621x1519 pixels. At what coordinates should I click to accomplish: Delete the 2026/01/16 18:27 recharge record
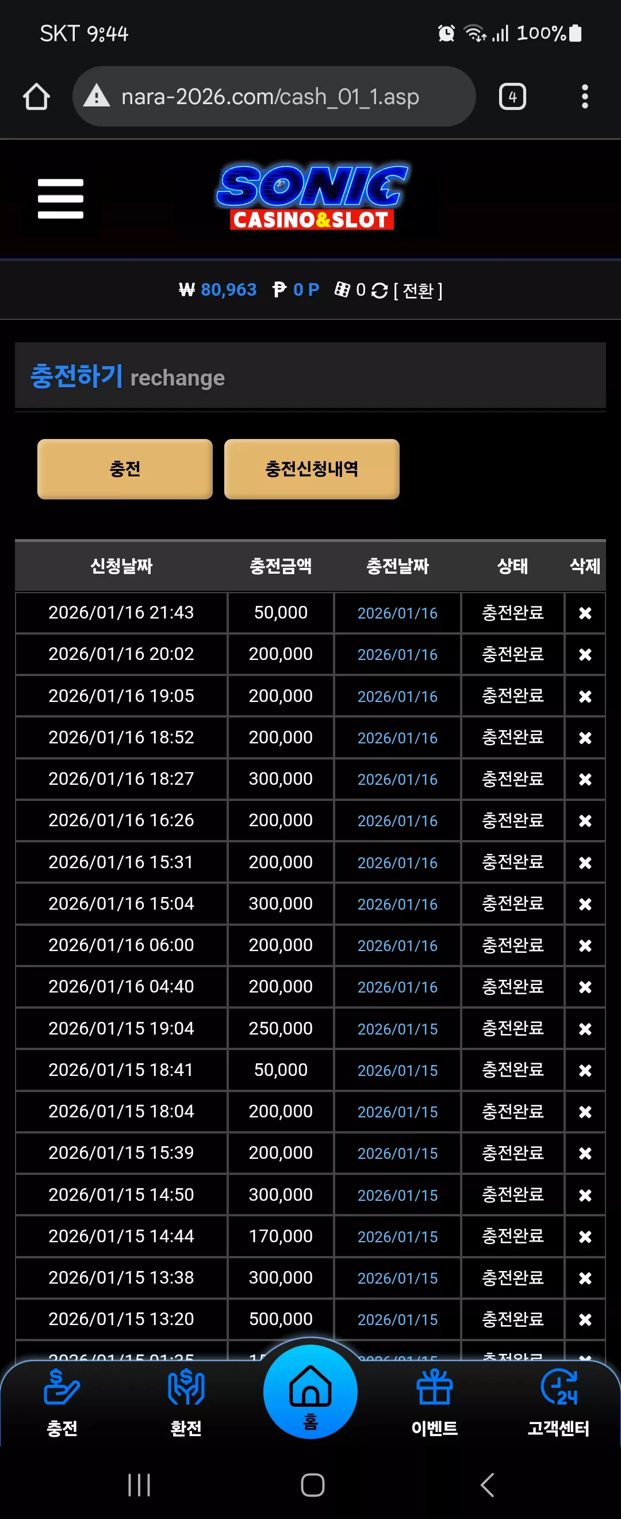[x=584, y=780]
